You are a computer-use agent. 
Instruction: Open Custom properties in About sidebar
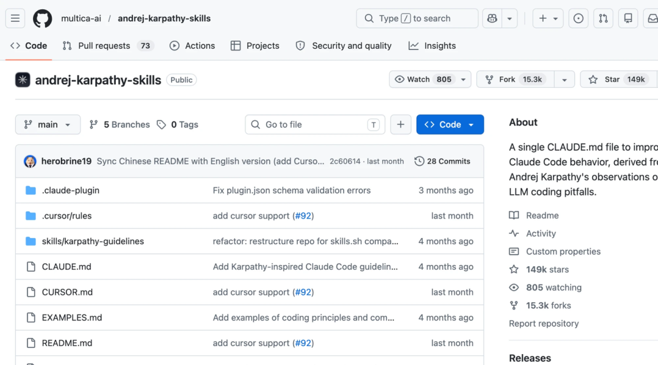click(555, 252)
